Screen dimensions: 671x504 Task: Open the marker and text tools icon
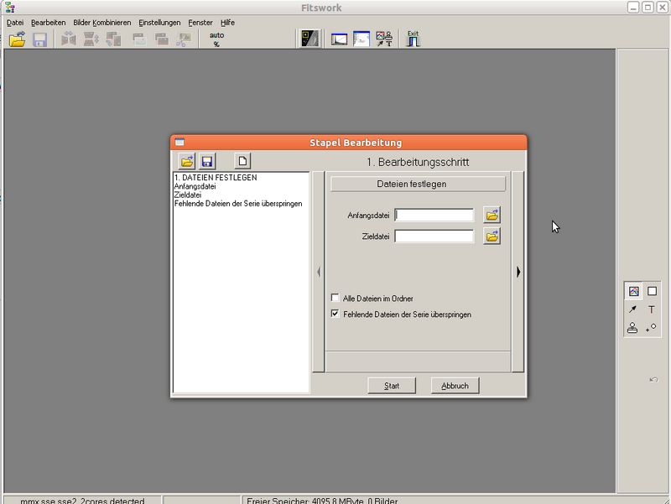382,38
